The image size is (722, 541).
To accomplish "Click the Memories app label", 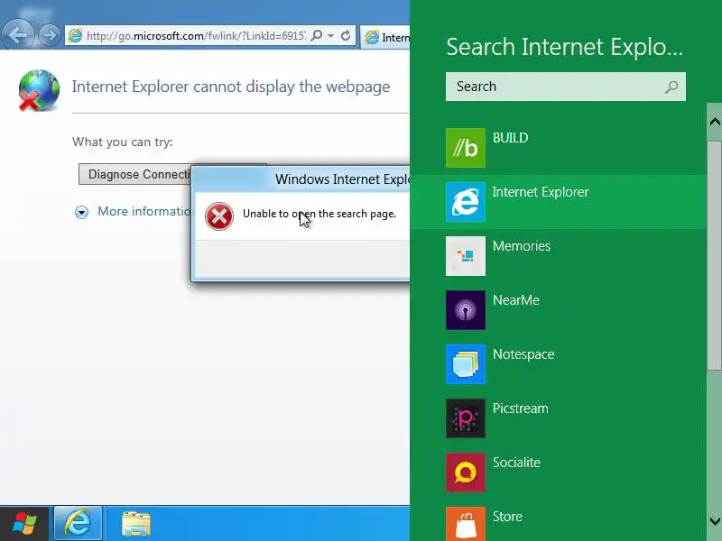I will pyautogui.click(x=522, y=245).
